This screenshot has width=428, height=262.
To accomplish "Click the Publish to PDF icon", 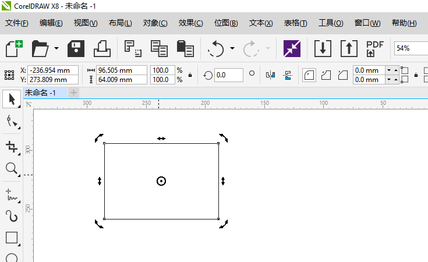I will (x=374, y=48).
